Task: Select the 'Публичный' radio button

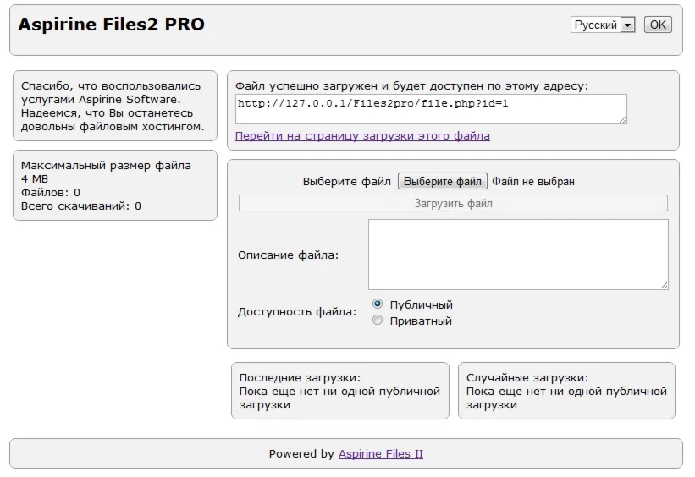Action: pos(378,304)
